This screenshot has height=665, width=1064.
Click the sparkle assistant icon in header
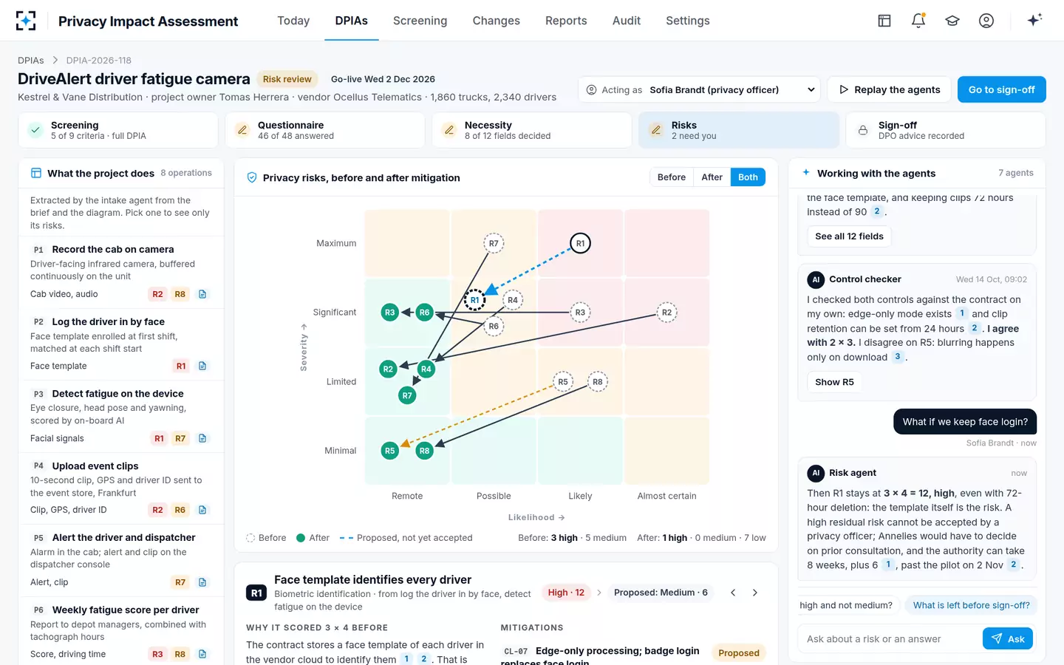pos(1034,20)
